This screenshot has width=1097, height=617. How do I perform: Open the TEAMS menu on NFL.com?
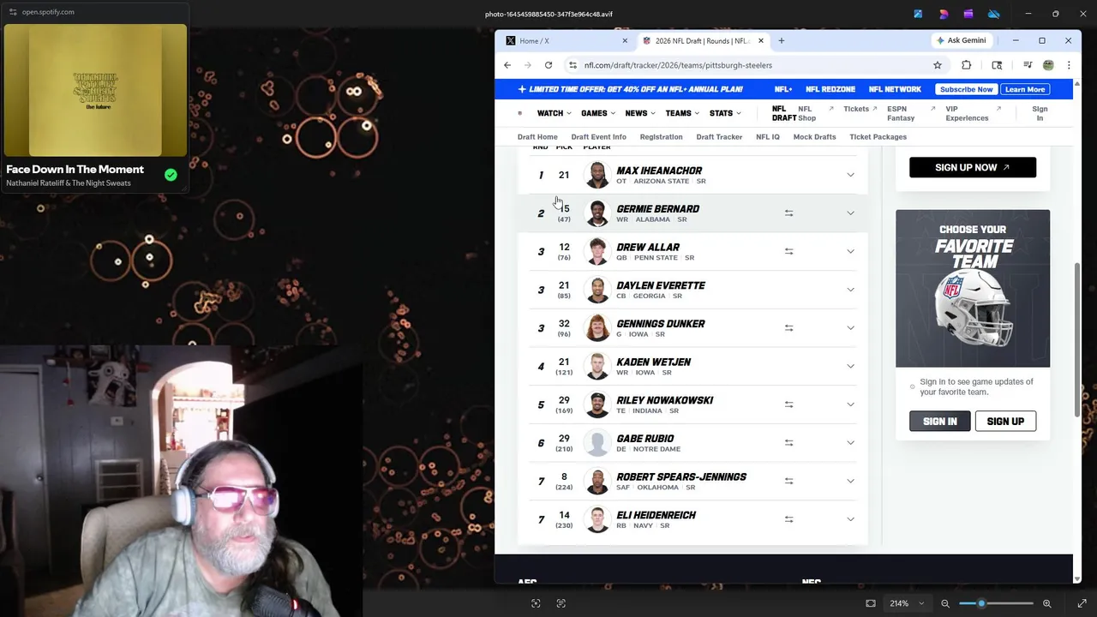coord(681,113)
